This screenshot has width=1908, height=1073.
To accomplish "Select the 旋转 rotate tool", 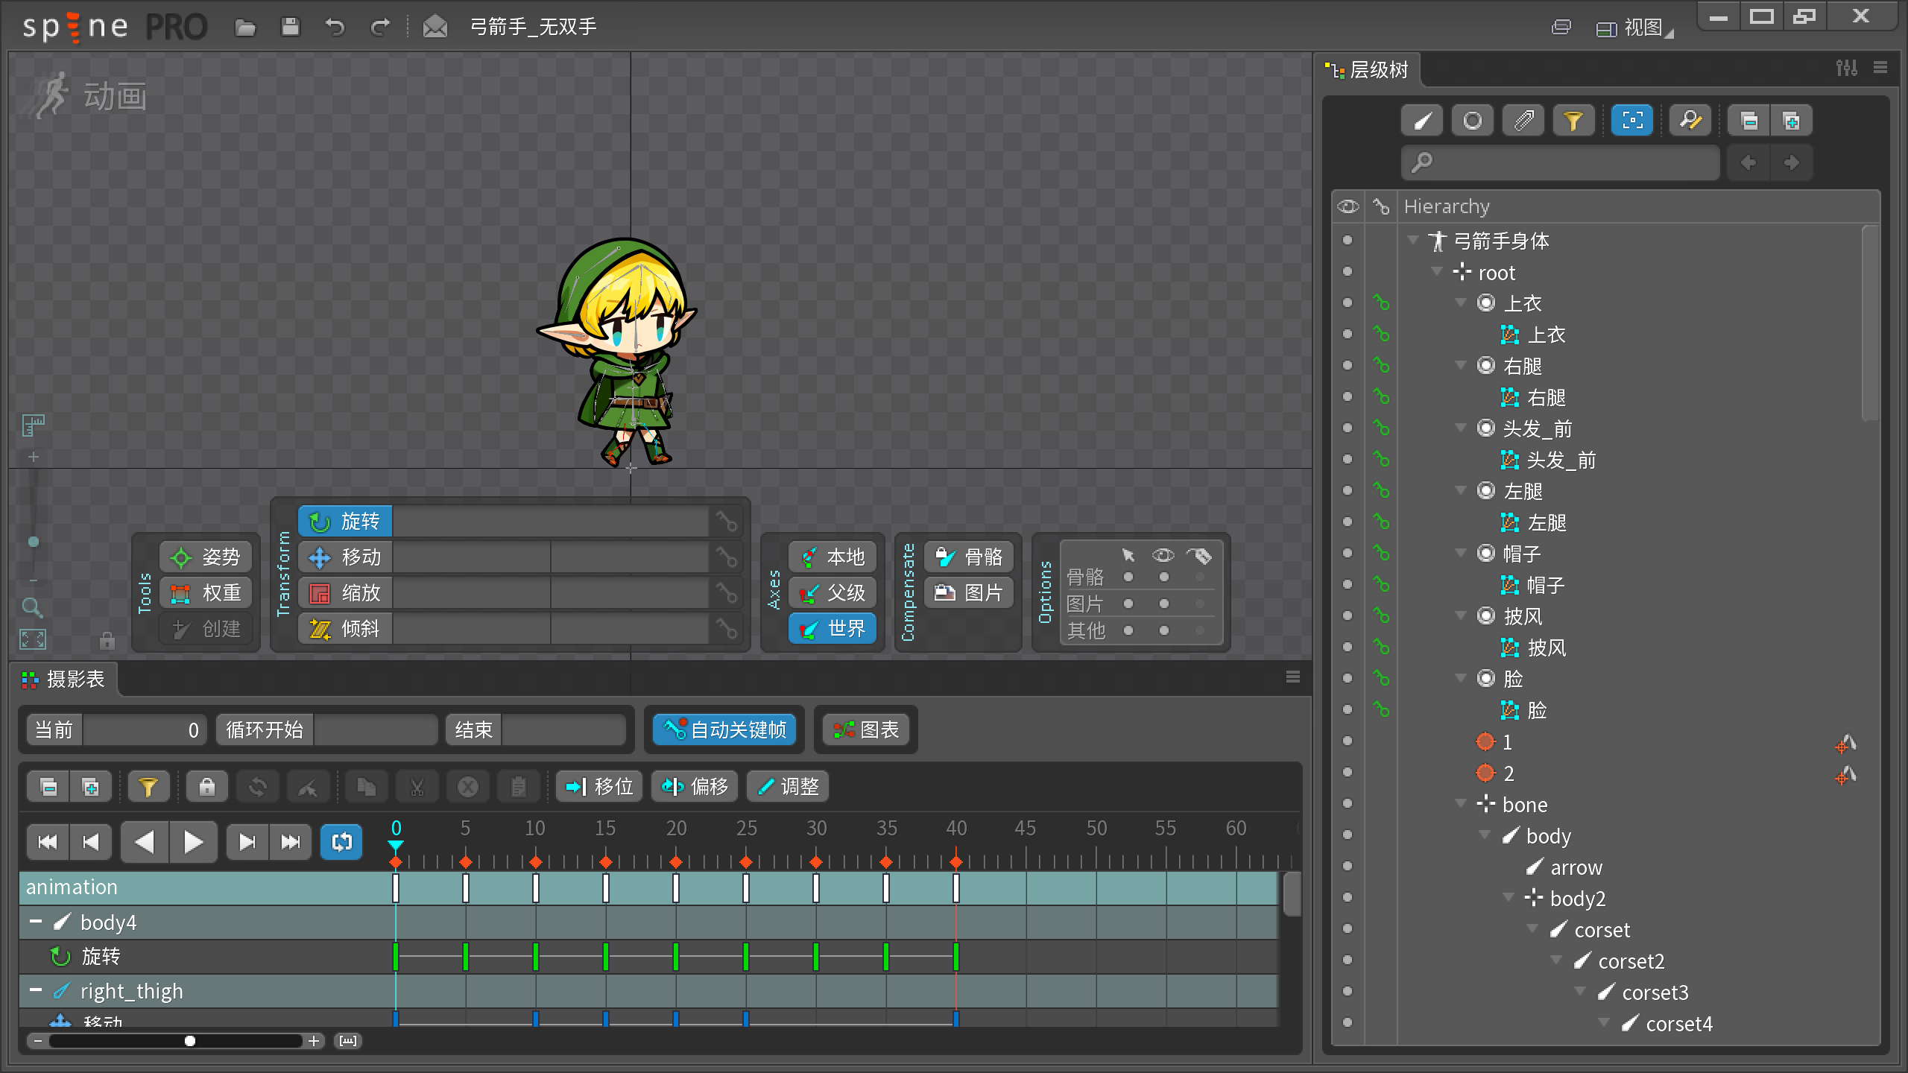I will click(346, 522).
